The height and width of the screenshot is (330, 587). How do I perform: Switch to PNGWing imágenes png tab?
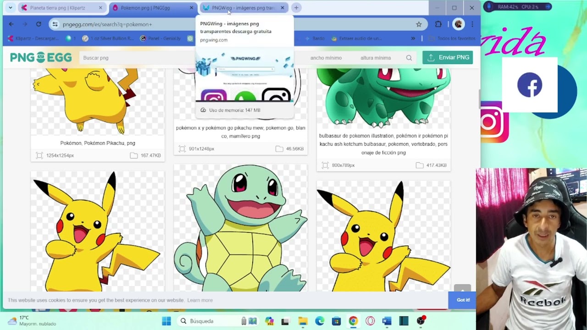244,8
